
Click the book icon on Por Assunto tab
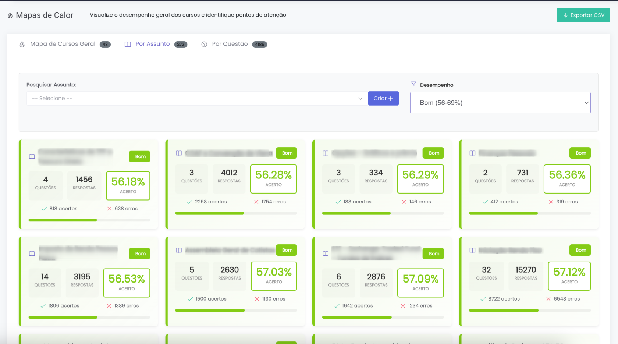(128, 44)
